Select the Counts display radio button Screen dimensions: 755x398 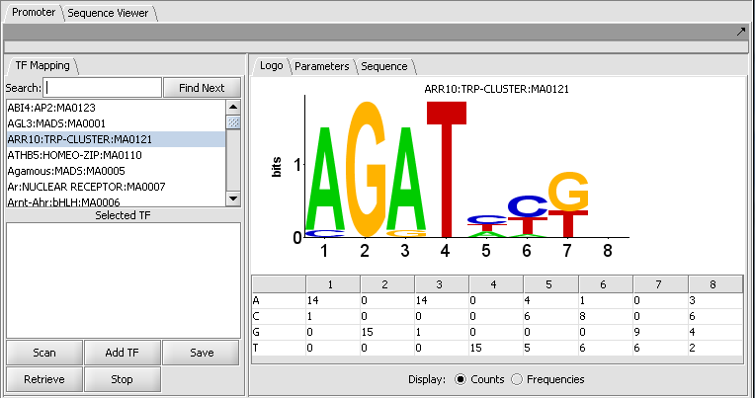[460, 379]
